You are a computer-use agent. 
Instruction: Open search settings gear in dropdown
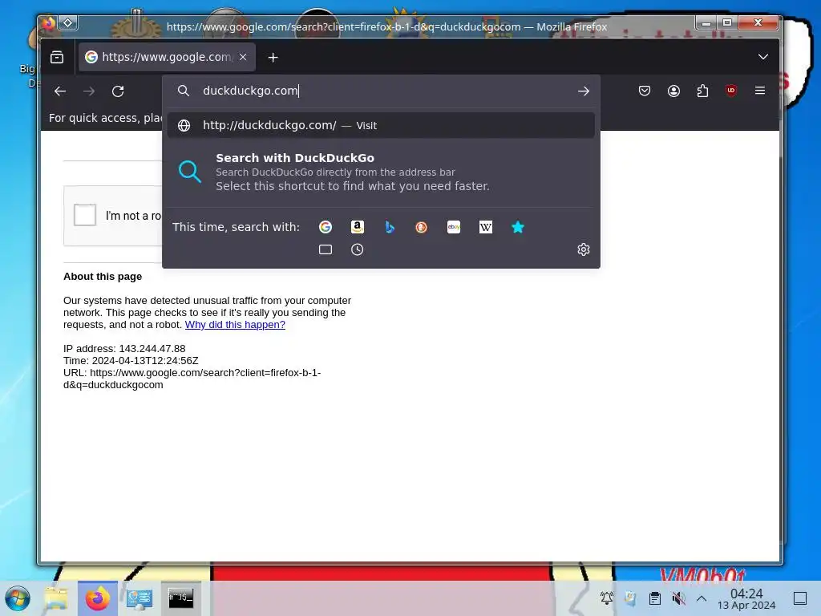click(584, 249)
